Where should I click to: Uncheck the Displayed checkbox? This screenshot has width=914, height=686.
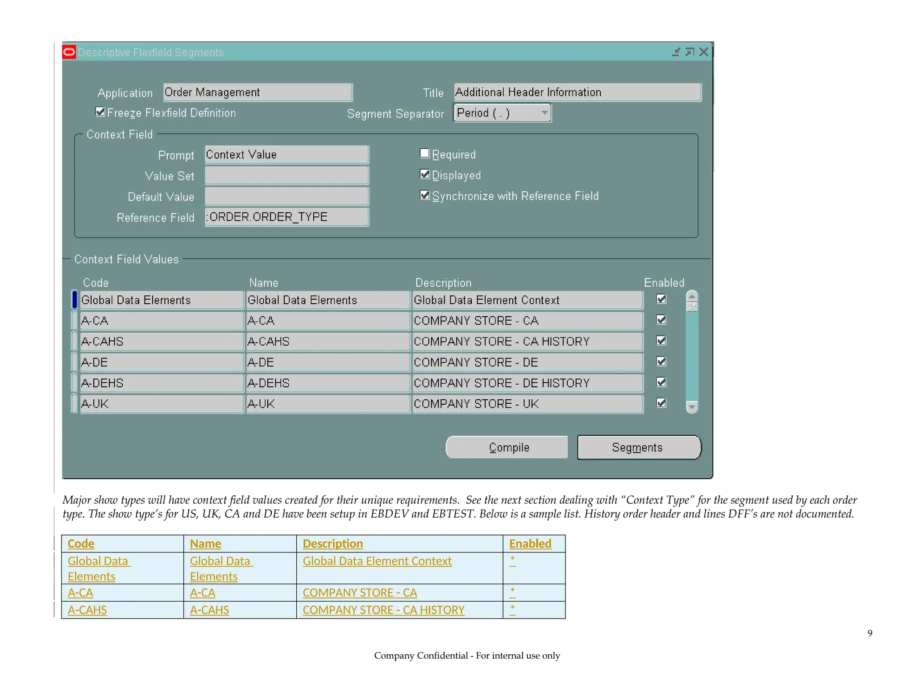[425, 174]
